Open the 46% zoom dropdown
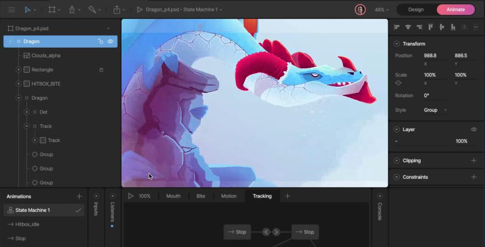485x247 pixels. click(381, 10)
